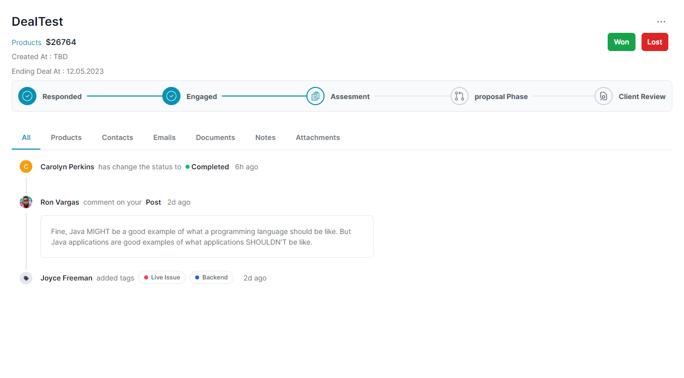This screenshot has width=684, height=378.
Task: Open the Products link under DealTest
Action: pyautogui.click(x=26, y=42)
